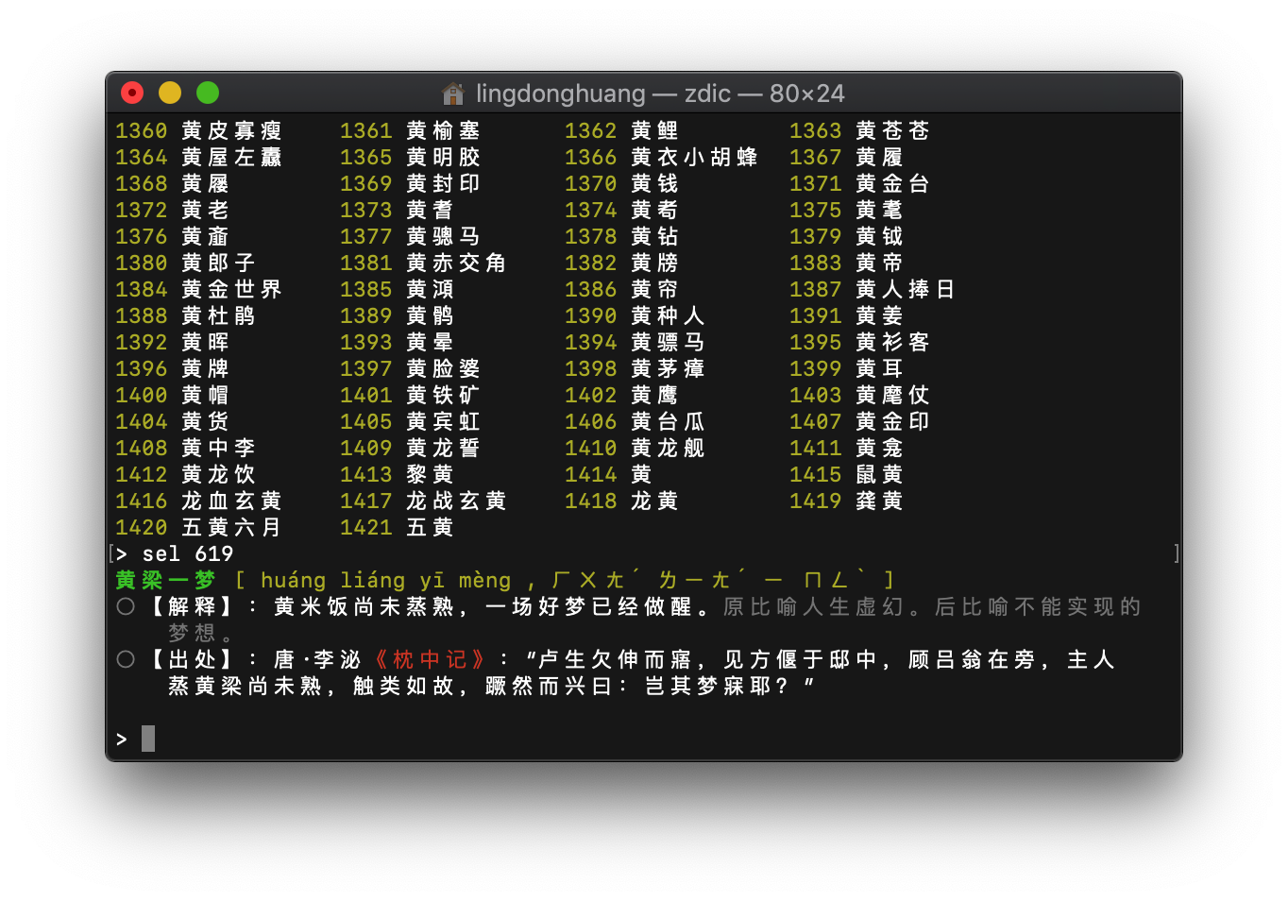1288x901 pixels.
Task: Click the window title 'lingdonghuang — zdic — 80×24'
Action: click(x=659, y=93)
